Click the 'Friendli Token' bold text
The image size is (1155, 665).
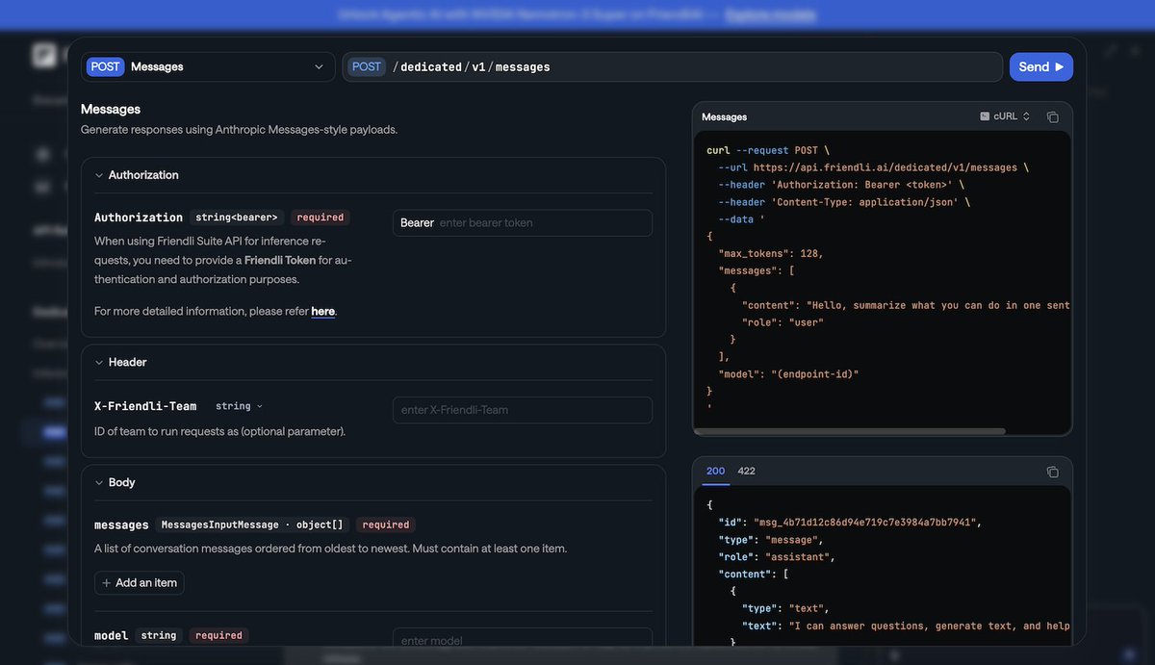280,260
